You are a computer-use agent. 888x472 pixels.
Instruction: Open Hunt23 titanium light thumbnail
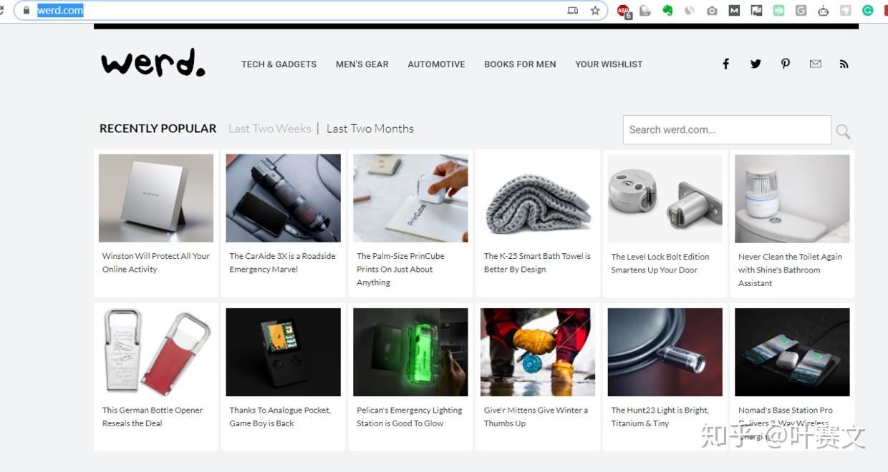665,352
